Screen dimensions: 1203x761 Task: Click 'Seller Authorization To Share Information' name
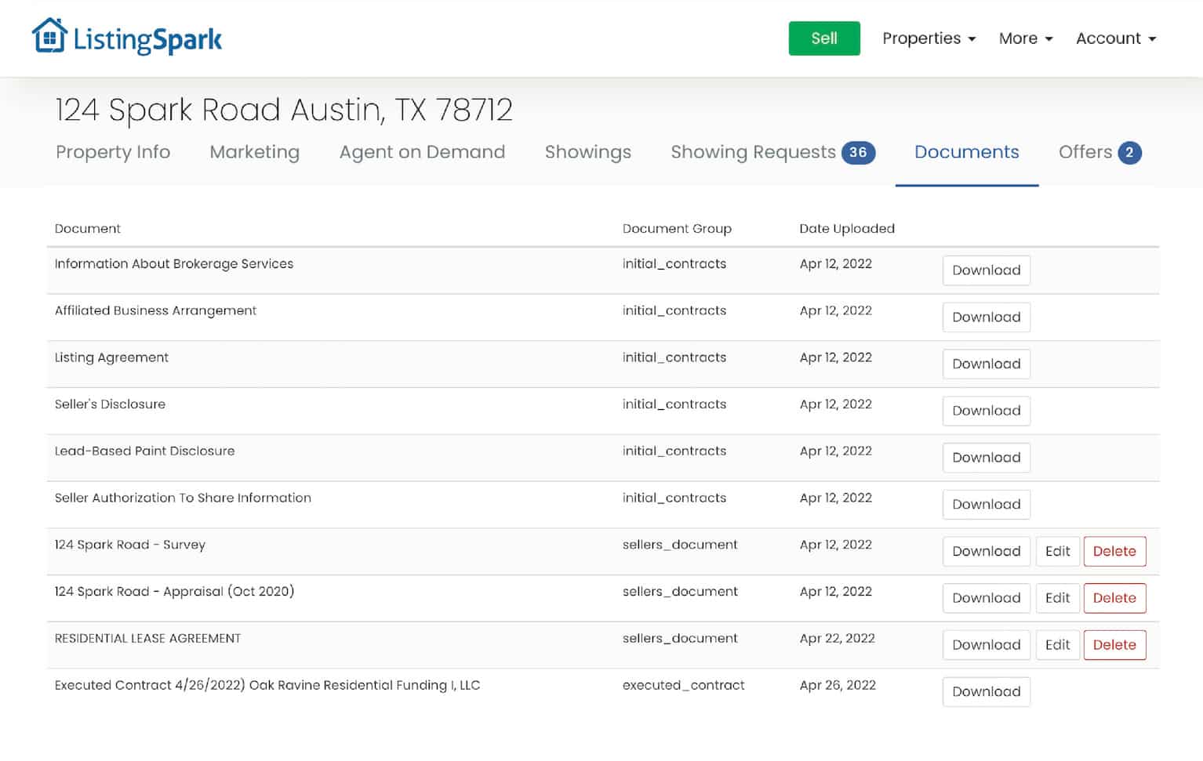[x=183, y=498]
